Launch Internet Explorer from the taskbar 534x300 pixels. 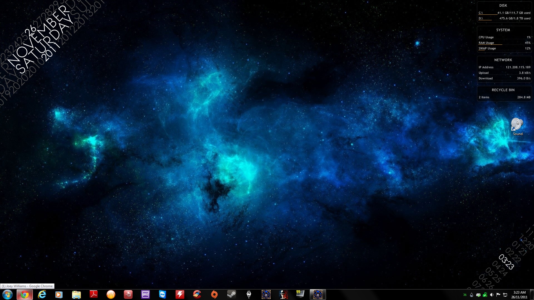point(42,294)
